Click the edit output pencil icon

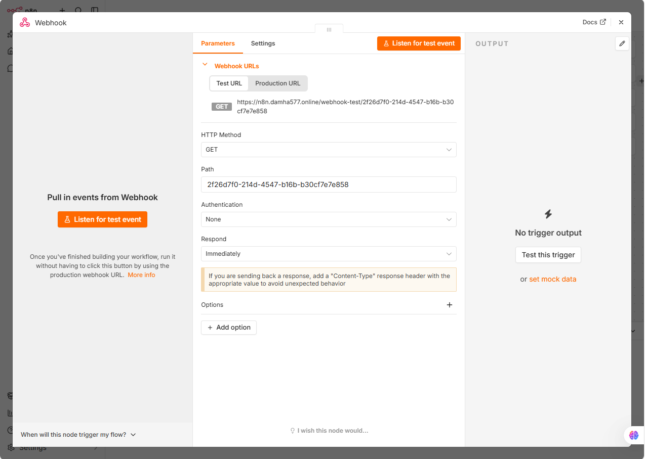(622, 43)
